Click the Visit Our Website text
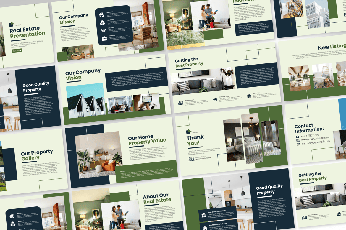346x230 pixels. point(201,157)
